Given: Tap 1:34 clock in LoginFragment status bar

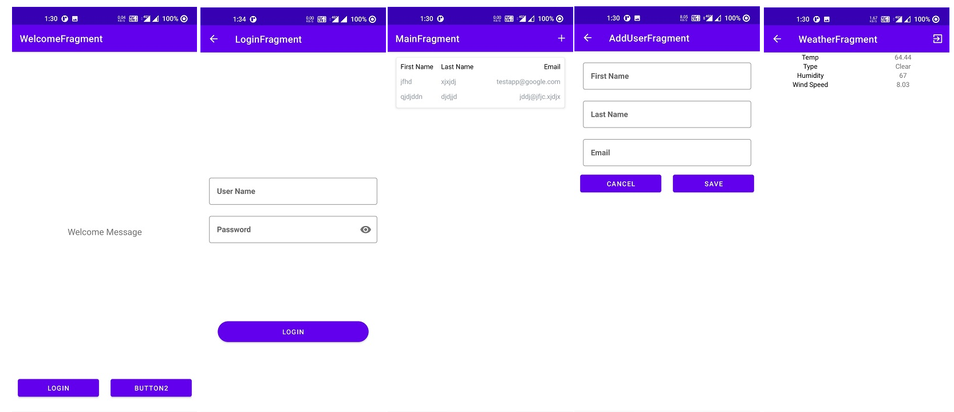Looking at the screenshot, I should [x=239, y=19].
